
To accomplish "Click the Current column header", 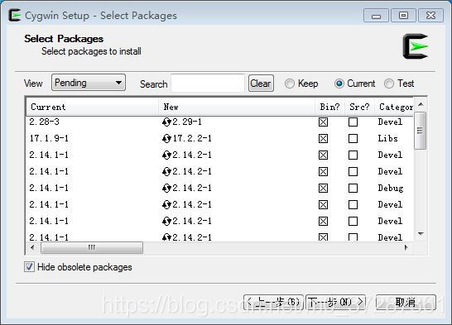I will [x=92, y=107].
